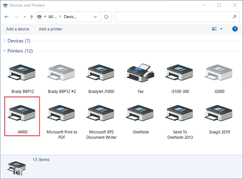Viewport: 243px width, 179px height.
Task: Open the view options dropdown arrow
Action: coord(221,29)
